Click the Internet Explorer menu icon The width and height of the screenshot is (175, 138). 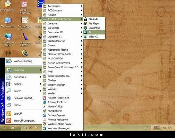click(x=44, y=102)
